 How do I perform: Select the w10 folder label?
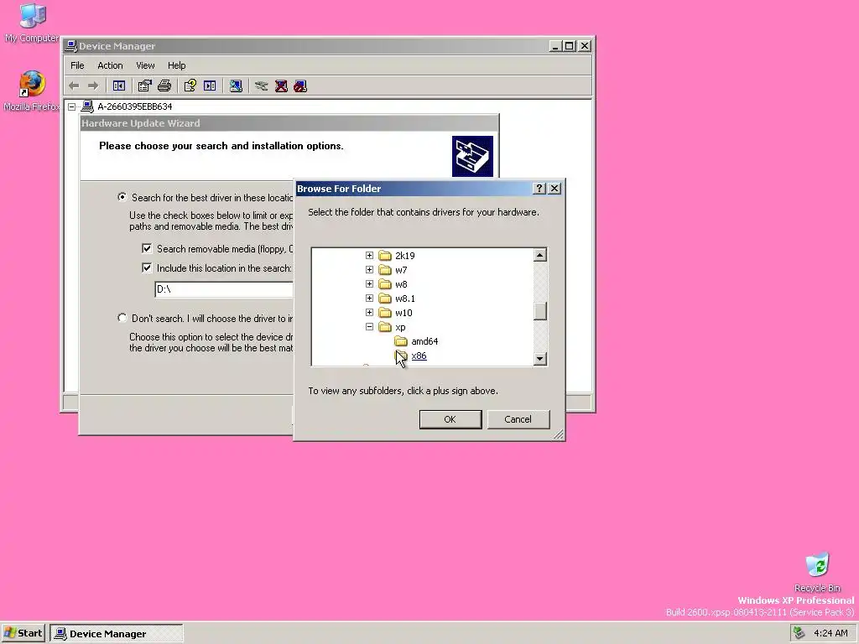click(403, 313)
